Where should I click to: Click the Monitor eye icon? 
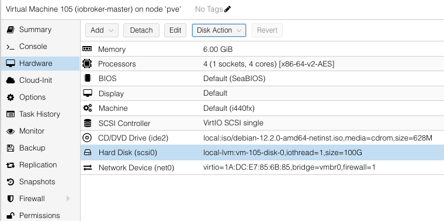click(11, 131)
